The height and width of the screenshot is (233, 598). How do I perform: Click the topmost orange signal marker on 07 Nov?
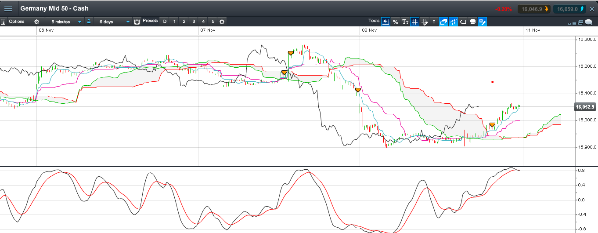point(291,53)
